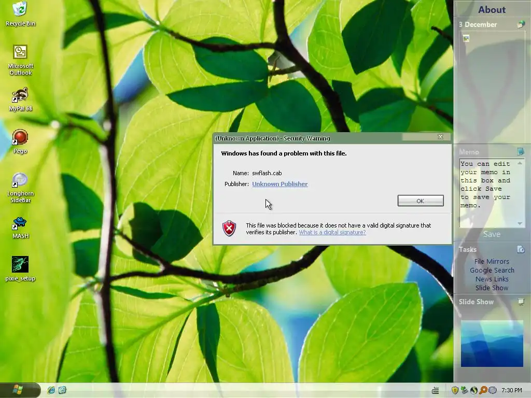
Task: Open the Recycle Bin desktop icon
Action: [x=20, y=13]
